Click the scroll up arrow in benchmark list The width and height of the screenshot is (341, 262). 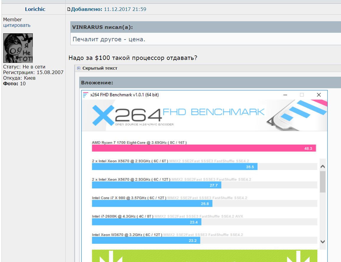pyautogui.click(x=323, y=166)
